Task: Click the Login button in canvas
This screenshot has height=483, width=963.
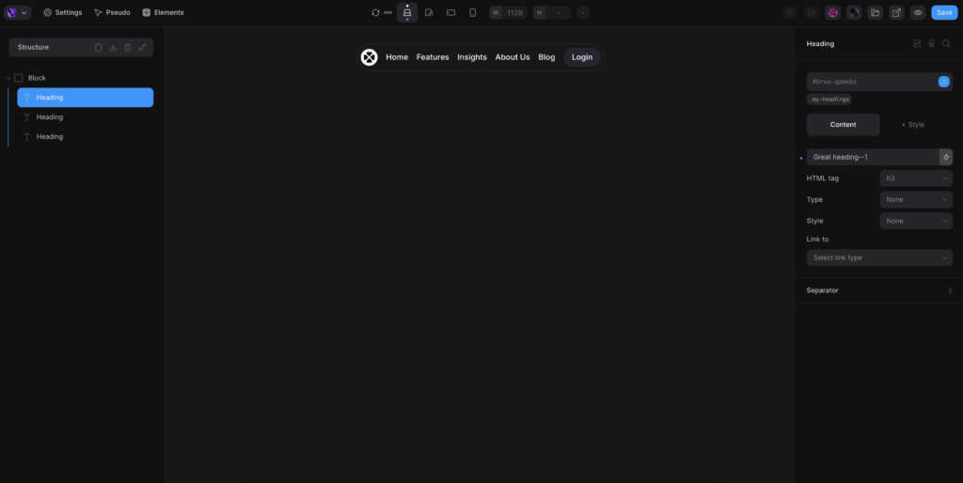Action: (582, 57)
